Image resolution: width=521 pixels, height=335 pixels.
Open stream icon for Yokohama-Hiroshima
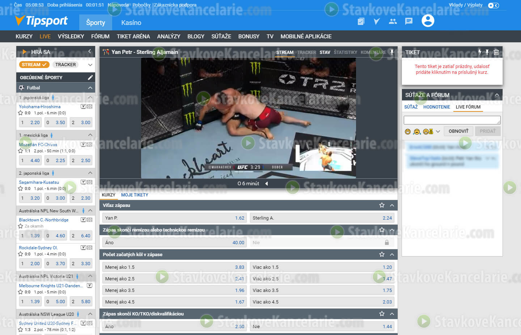click(x=83, y=106)
